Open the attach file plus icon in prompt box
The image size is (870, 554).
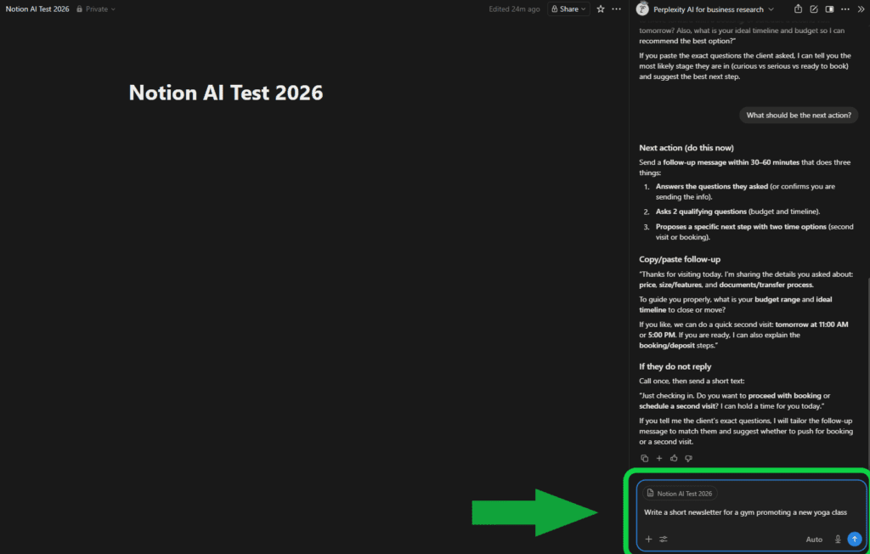point(649,540)
